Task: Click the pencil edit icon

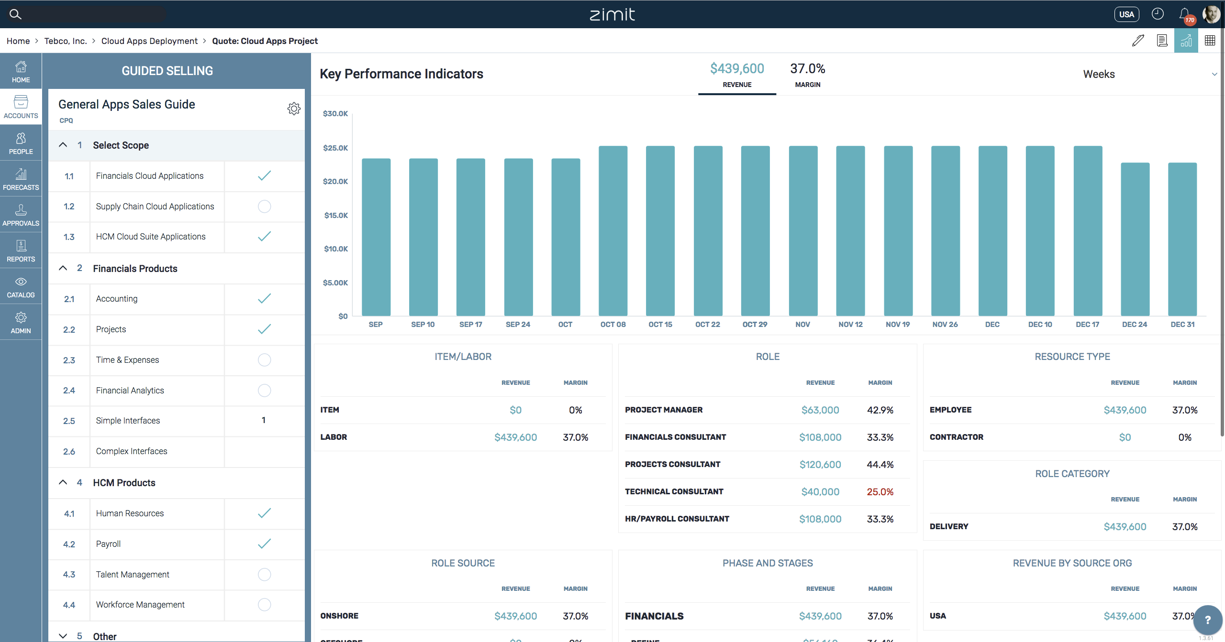Action: (1138, 41)
